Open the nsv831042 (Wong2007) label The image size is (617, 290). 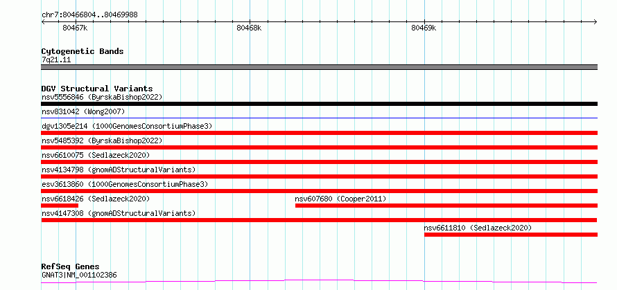[83, 111]
